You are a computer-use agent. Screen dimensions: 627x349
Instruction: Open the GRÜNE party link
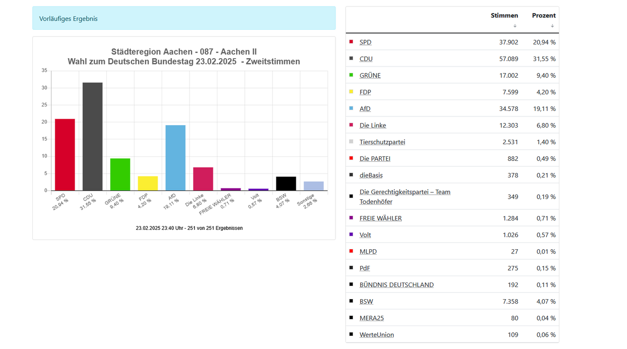[x=370, y=76]
